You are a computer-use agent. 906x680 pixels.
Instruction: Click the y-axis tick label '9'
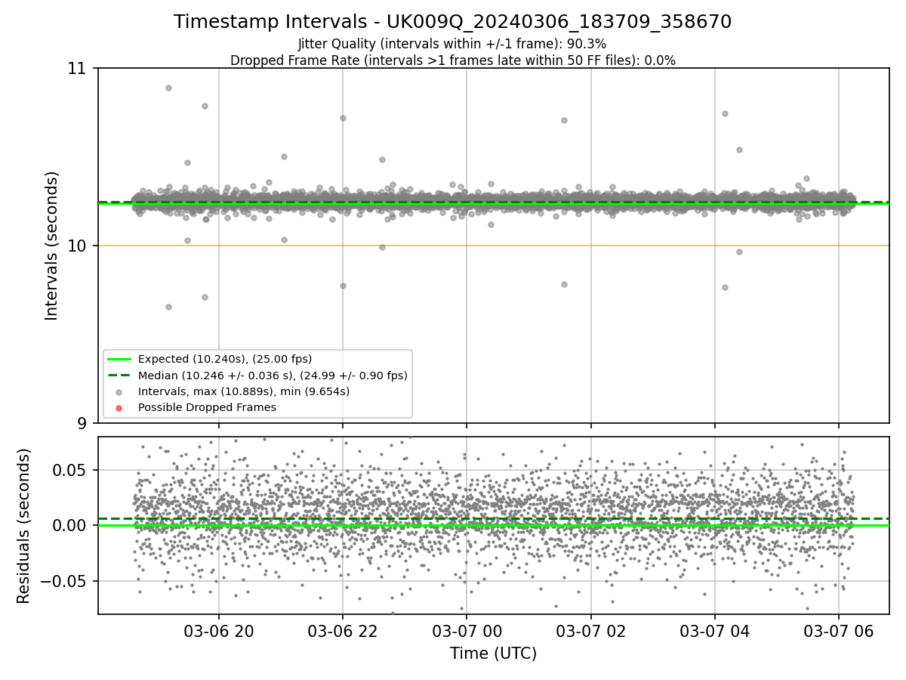click(83, 423)
